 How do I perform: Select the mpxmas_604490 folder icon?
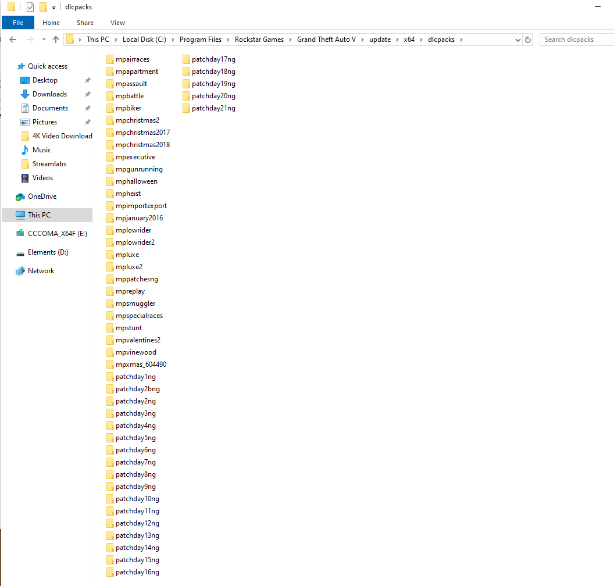pos(110,365)
